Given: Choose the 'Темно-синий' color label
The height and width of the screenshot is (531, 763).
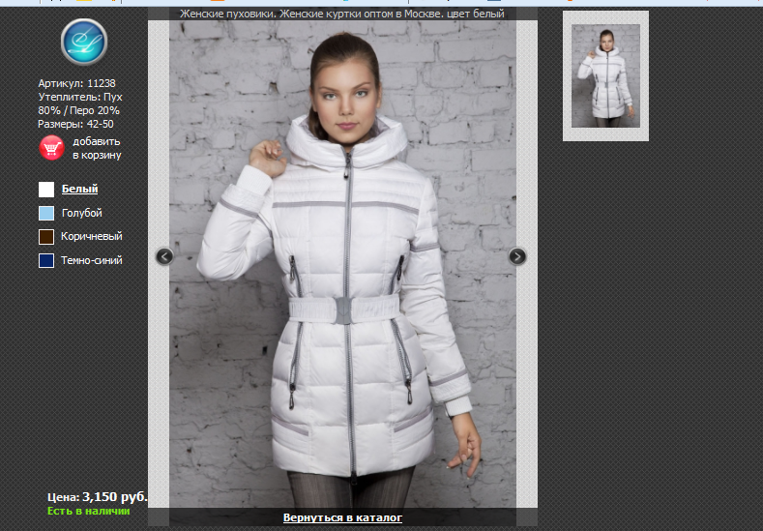Looking at the screenshot, I should click(91, 260).
